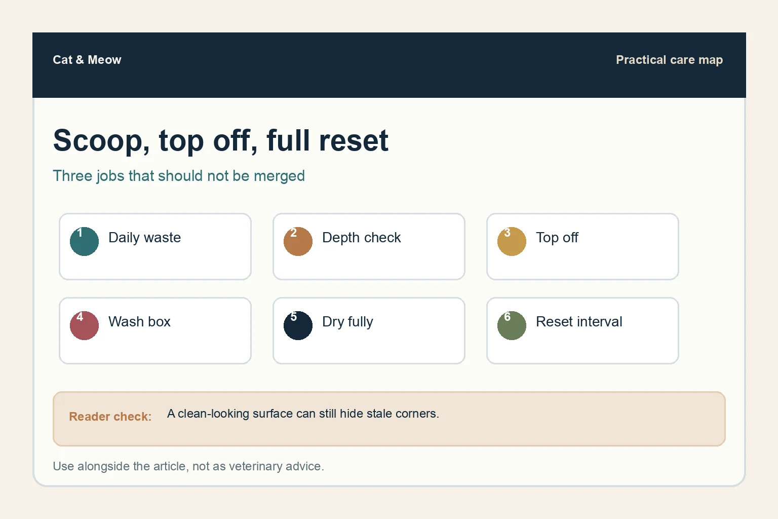Select the Top off card
This screenshot has width=778, height=519.
[582, 246]
